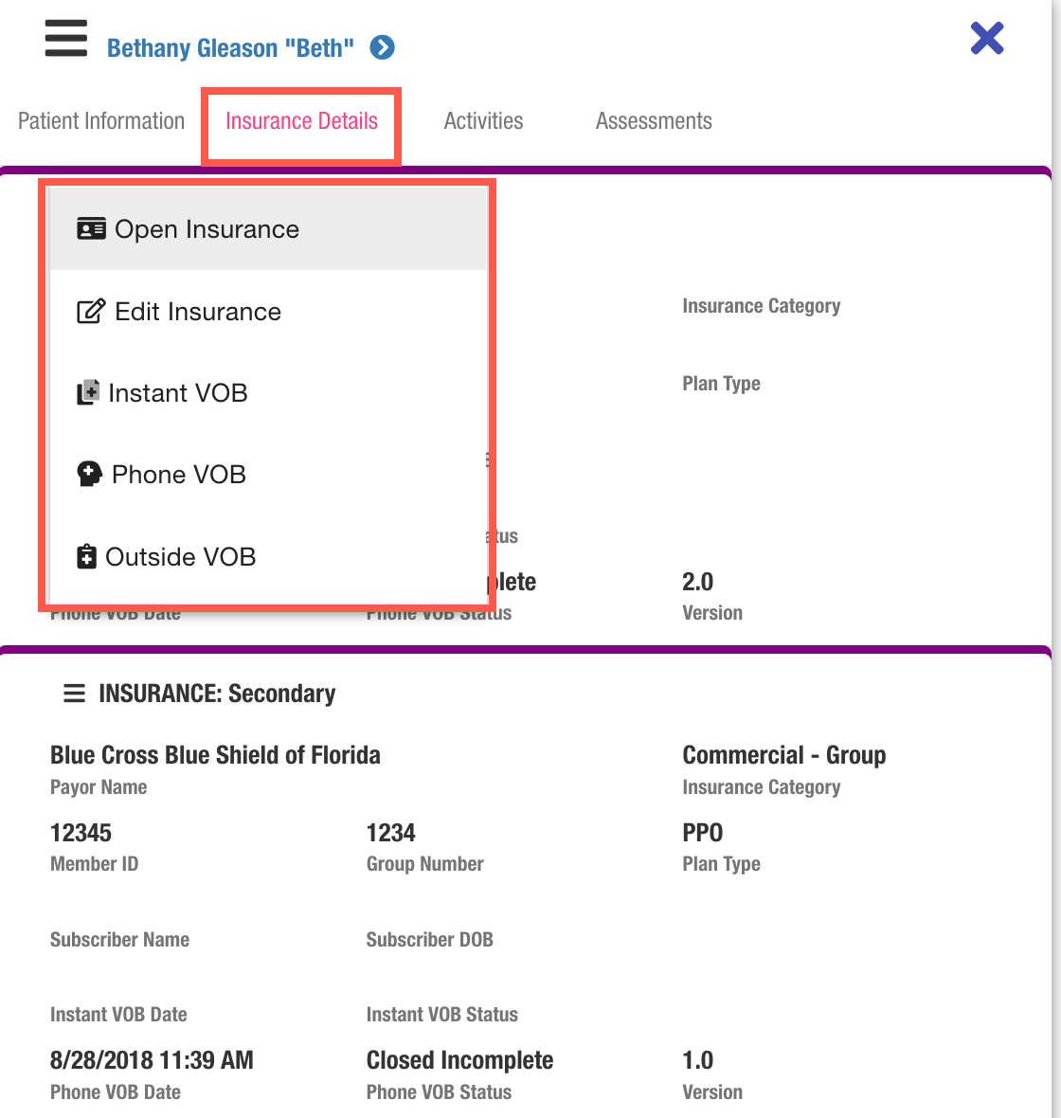Open the hamburger main menu
This screenshot has height=1118, width=1061.
click(x=66, y=39)
